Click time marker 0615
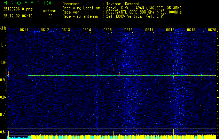 [108, 30]
